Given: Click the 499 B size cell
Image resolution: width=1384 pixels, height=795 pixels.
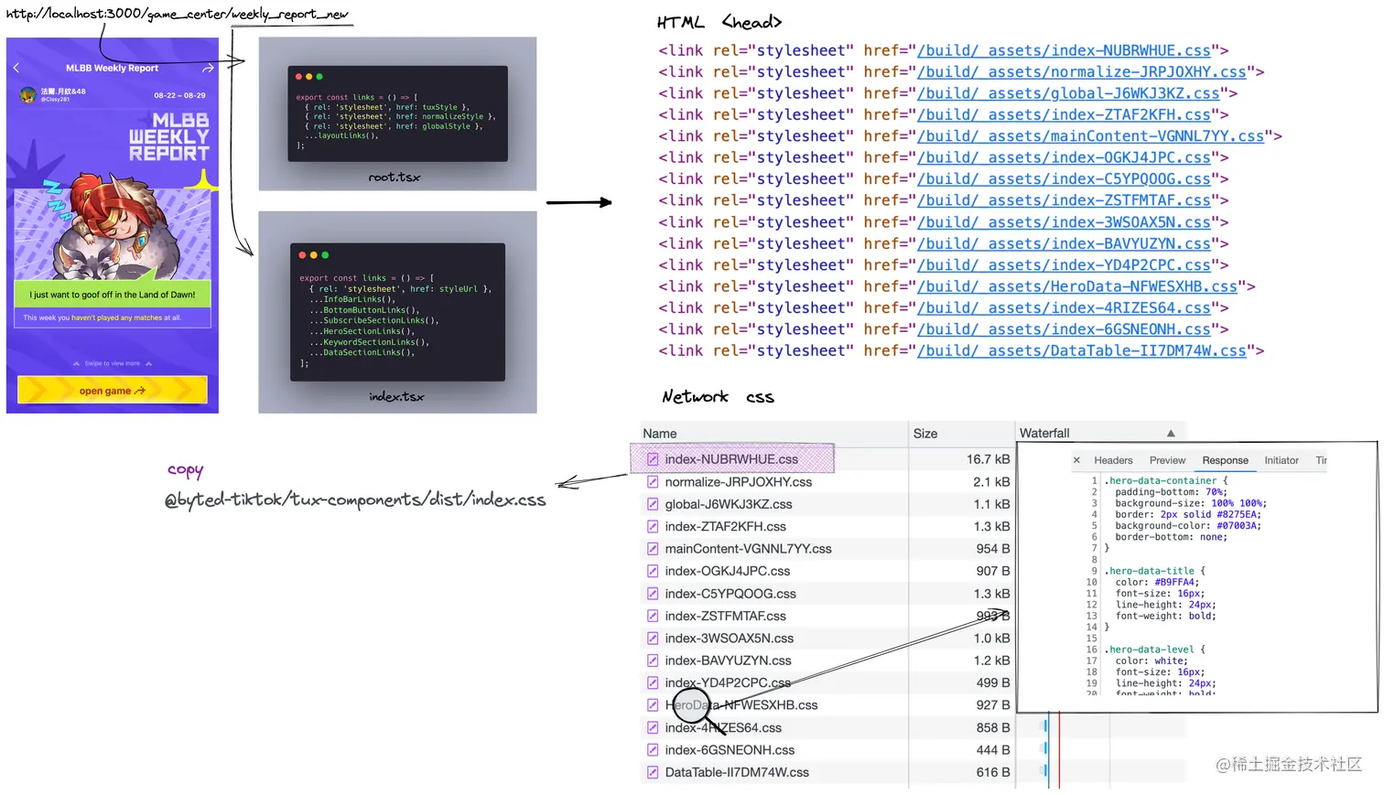Looking at the screenshot, I should [993, 682].
